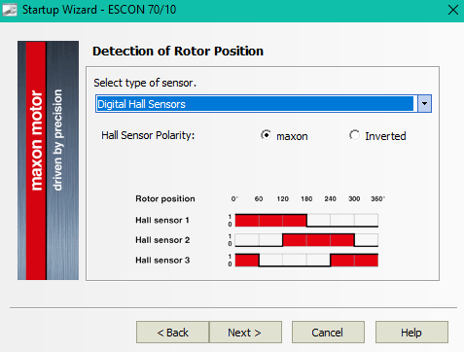Click the 240 degree label in the diagram

coord(330,198)
